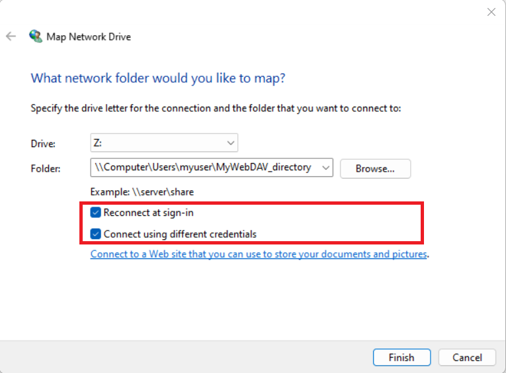Click the Example \\server\share hint text
This screenshot has width=506, height=373.
pyautogui.click(x=142, y=191)
